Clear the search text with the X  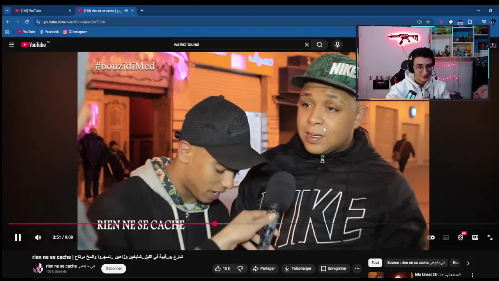point(307,44)
